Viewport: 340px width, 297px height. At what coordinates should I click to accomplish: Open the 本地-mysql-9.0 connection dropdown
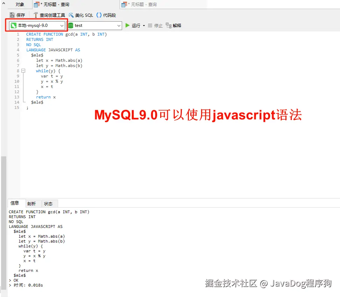tap(37, 25)
